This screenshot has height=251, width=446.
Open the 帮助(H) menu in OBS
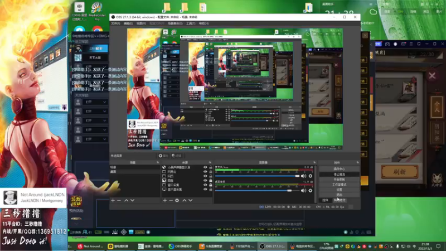pyautogui.click(x=203, y=23)
